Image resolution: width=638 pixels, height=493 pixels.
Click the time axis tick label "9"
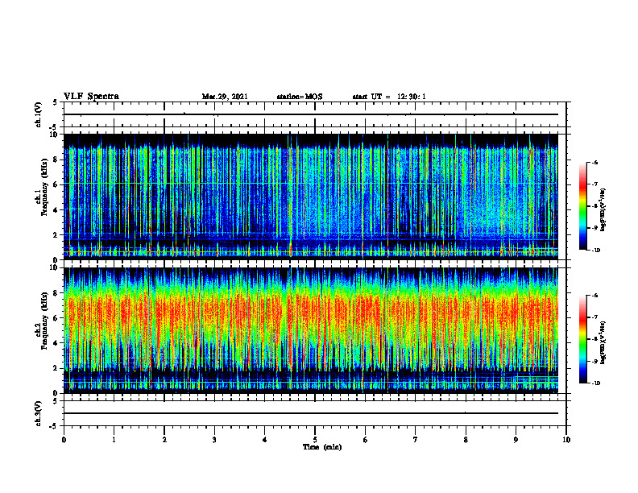516,440
